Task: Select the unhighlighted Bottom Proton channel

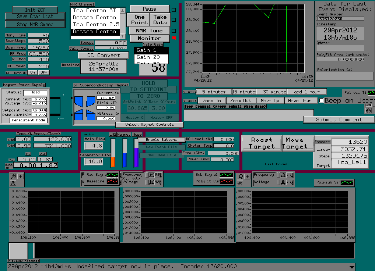Action: click(x=95, y=17)
